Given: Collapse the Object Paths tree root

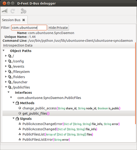Looking at the screenshot, I should (x=3, y=50).
